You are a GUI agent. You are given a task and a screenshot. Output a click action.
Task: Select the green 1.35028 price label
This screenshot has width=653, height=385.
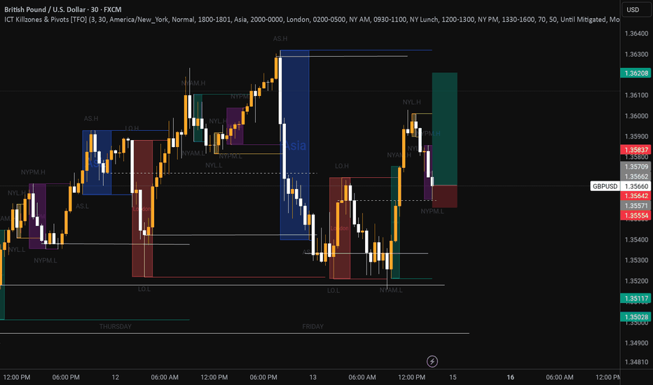pos(636,317)
